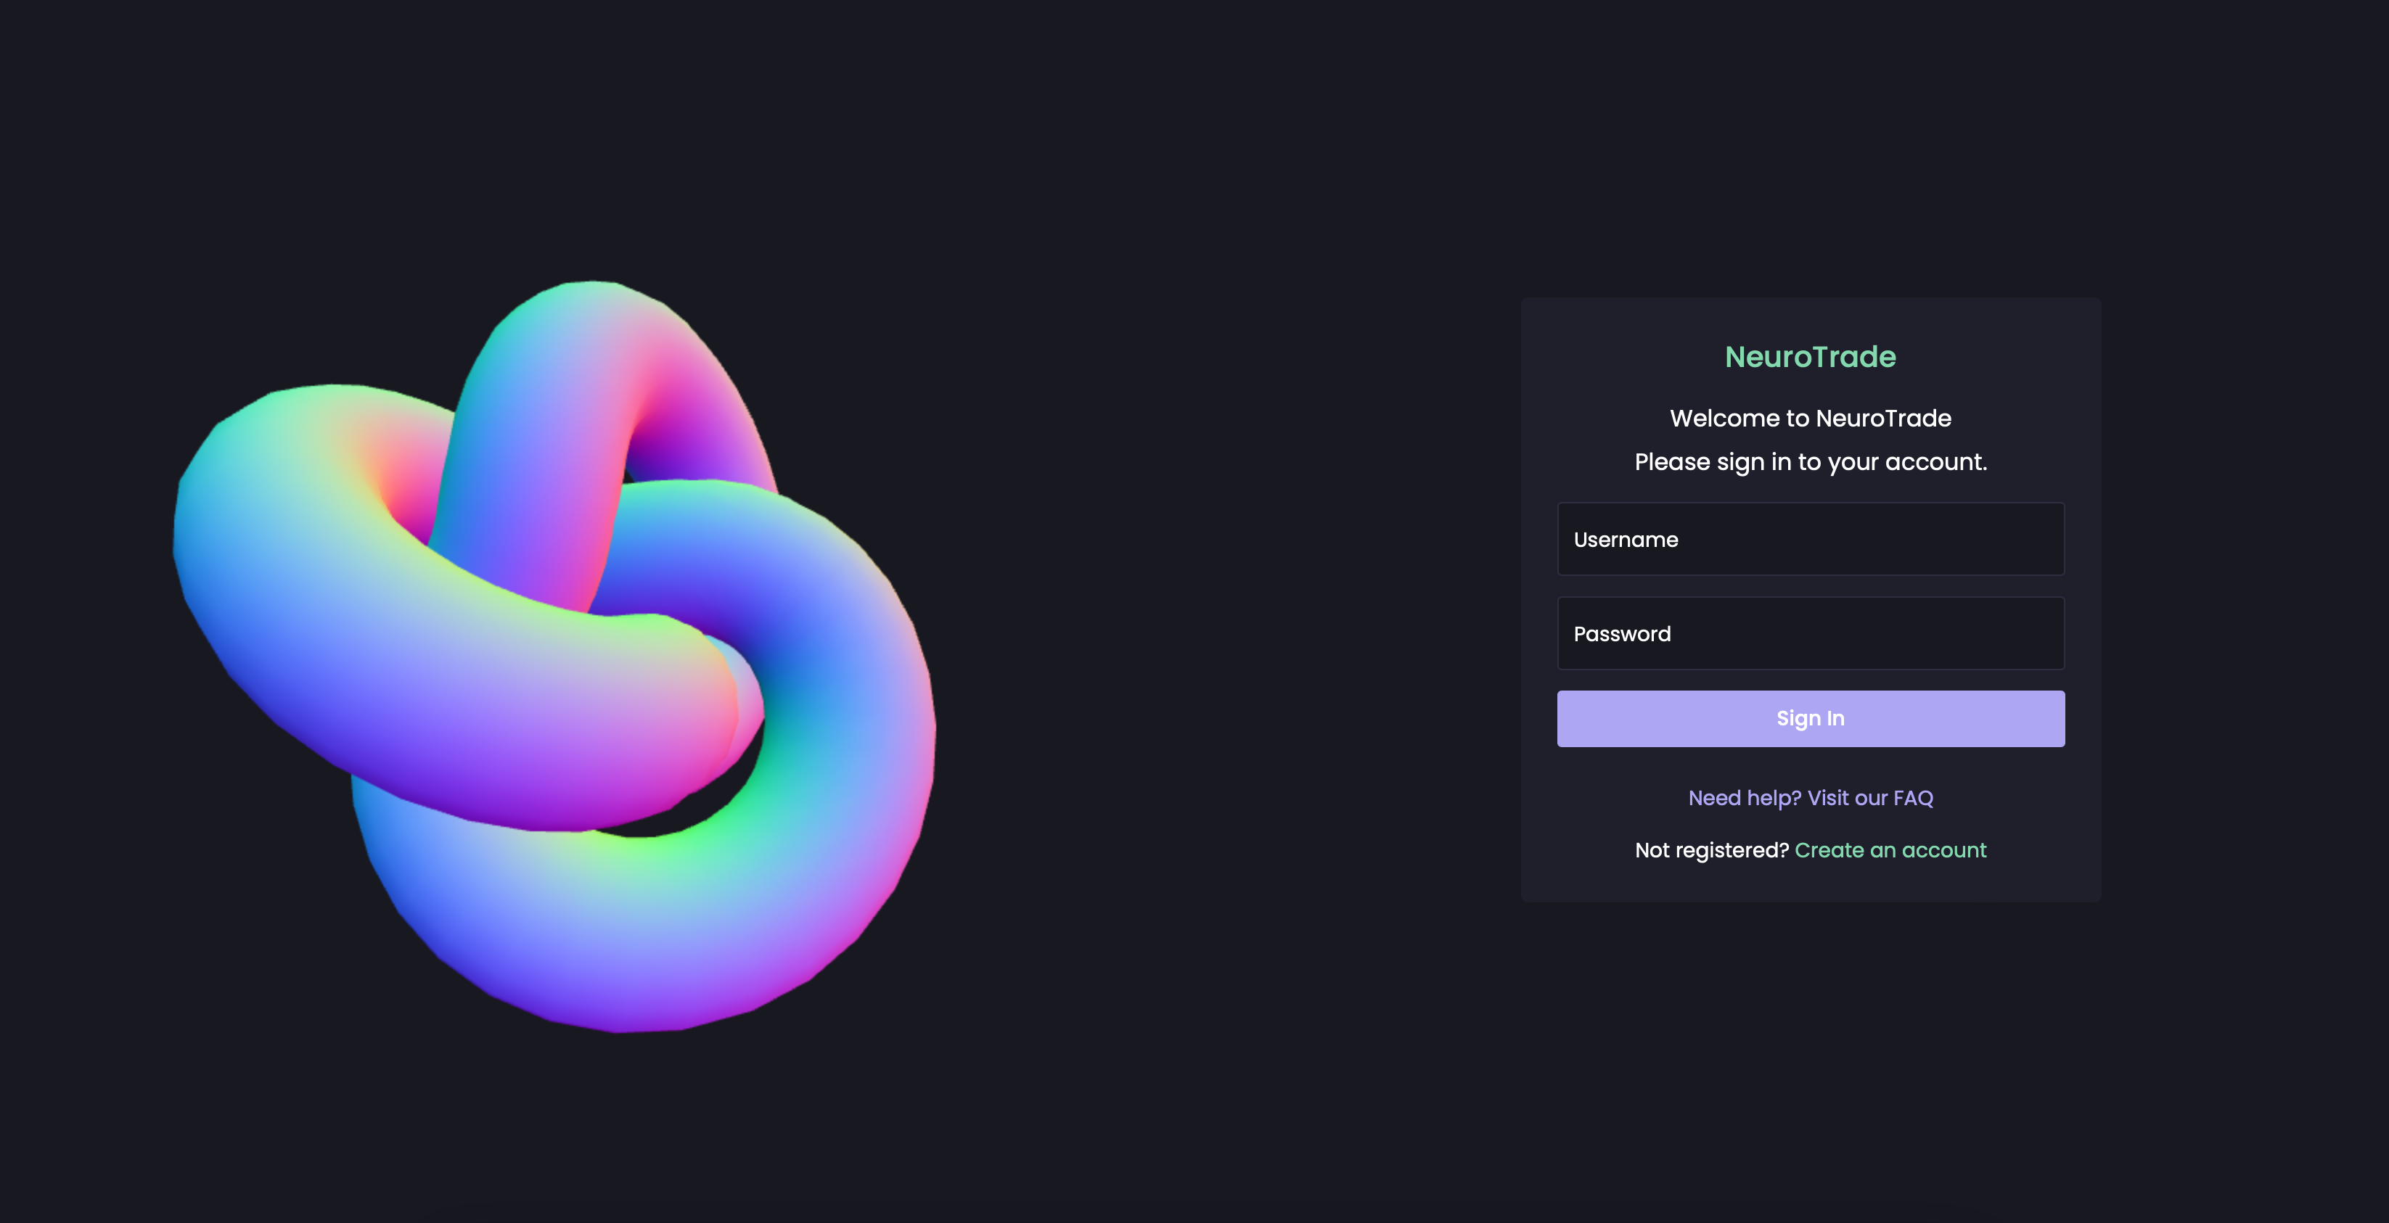Click the rainbow 3D torus knot graphic
Screen dimensions: 2389x1223
pos(554,656)
